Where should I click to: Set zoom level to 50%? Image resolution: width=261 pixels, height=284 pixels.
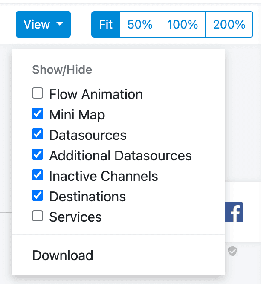[140, 24]
